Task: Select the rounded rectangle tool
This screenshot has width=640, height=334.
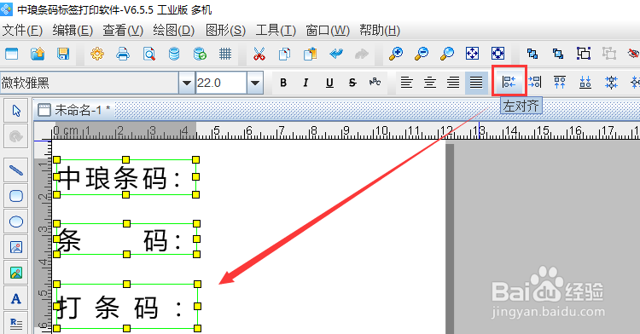Action: [16, 196]
